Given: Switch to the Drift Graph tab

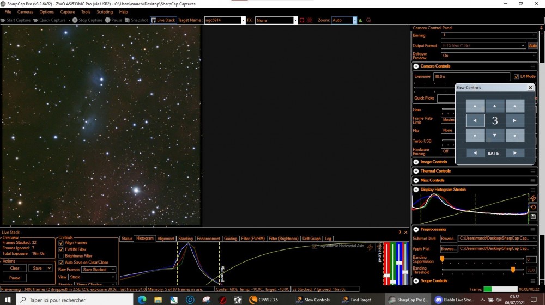Looking at the screenshot, I should tap(311, 239).
